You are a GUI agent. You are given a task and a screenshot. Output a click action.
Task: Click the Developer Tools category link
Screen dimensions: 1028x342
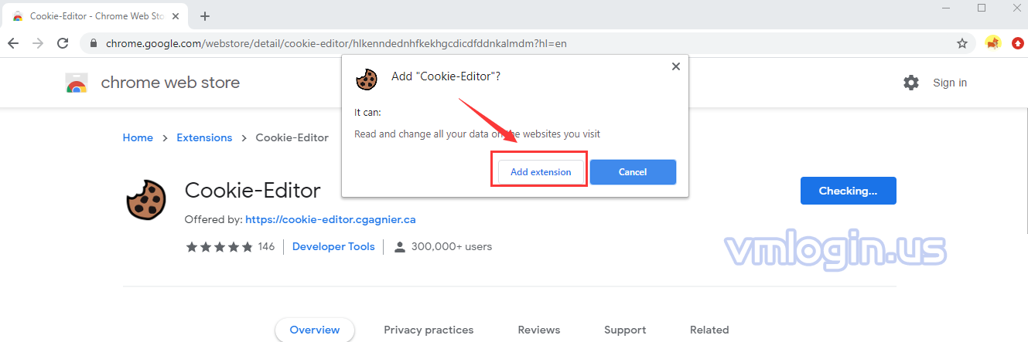tap(333, 246)
